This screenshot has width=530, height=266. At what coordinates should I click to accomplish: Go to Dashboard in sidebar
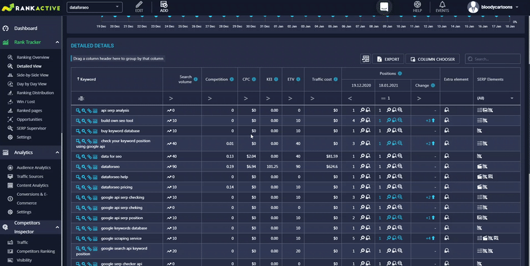point(26,28)
